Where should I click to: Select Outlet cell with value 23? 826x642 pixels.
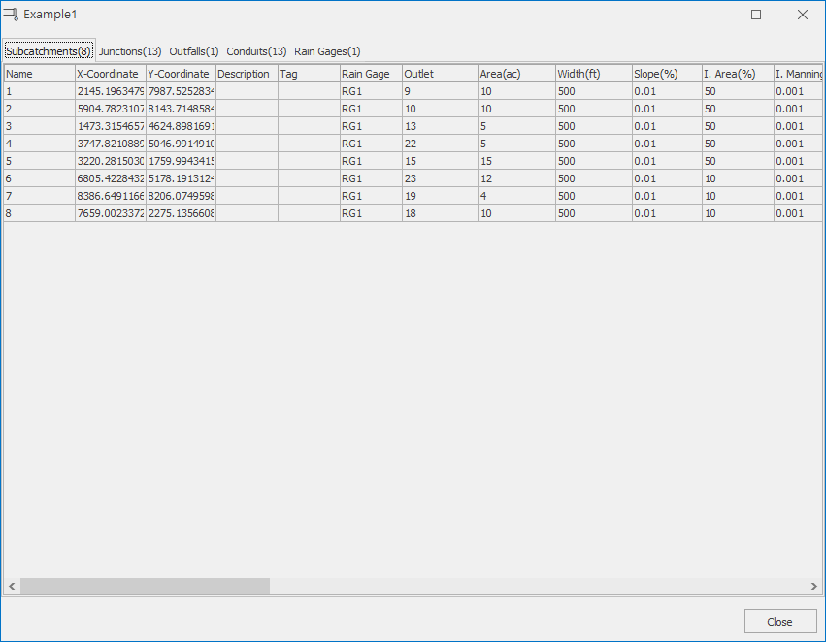click(x=440, y=177)
